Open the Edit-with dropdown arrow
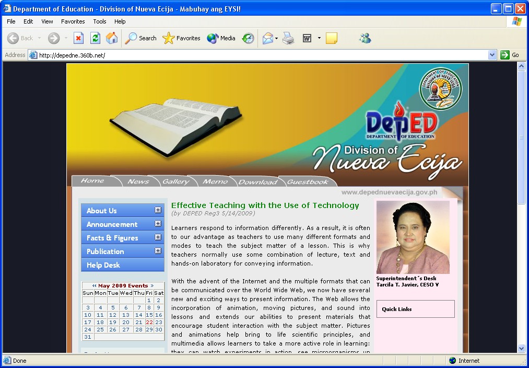Image resolution: width=529 pixels, height=368 pixels. tap(319, 38)
